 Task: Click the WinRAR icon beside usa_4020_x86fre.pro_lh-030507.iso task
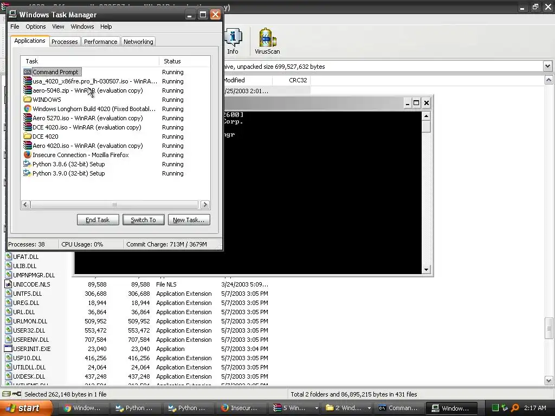[x=27, y=81]
